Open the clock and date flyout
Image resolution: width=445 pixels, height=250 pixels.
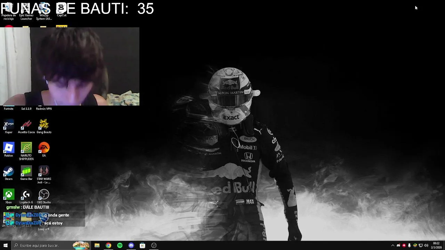437,245
